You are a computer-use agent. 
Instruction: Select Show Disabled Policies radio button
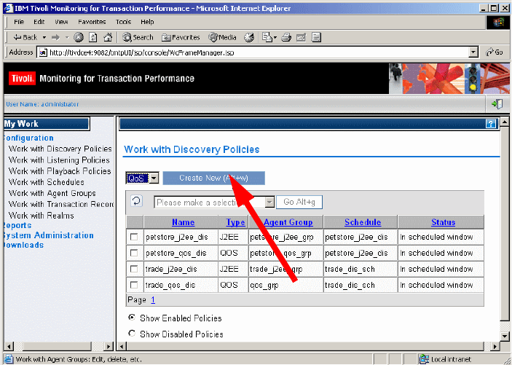tap(132, 333)
